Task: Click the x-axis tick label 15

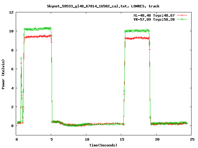Action: coord(122,139)
